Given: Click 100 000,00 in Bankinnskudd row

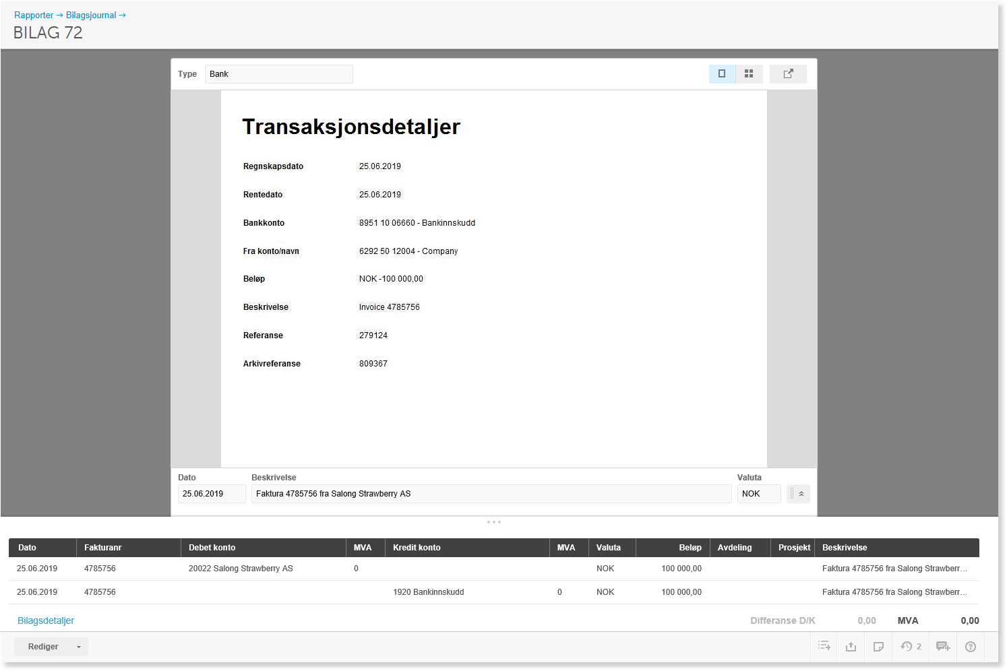Looking at the screenshot, I should click(x=681, y=592).
